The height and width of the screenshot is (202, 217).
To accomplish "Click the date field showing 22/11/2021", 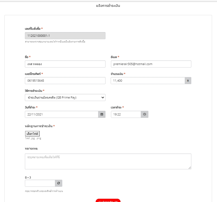I will [61, 114].
